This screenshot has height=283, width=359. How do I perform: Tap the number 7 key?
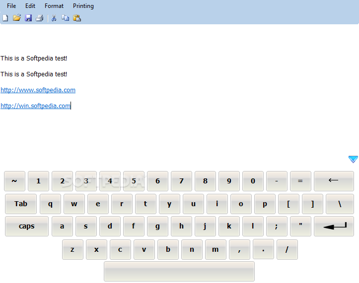click(x=182, y=181)
